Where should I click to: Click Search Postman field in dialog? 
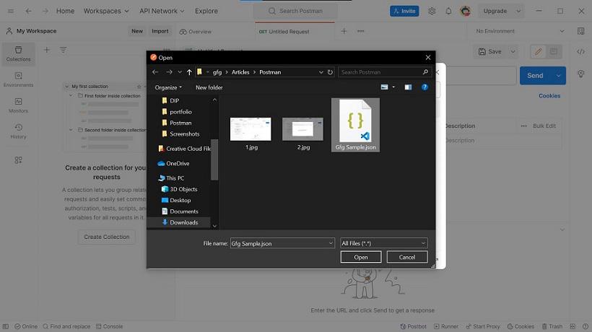pos(385,72)
